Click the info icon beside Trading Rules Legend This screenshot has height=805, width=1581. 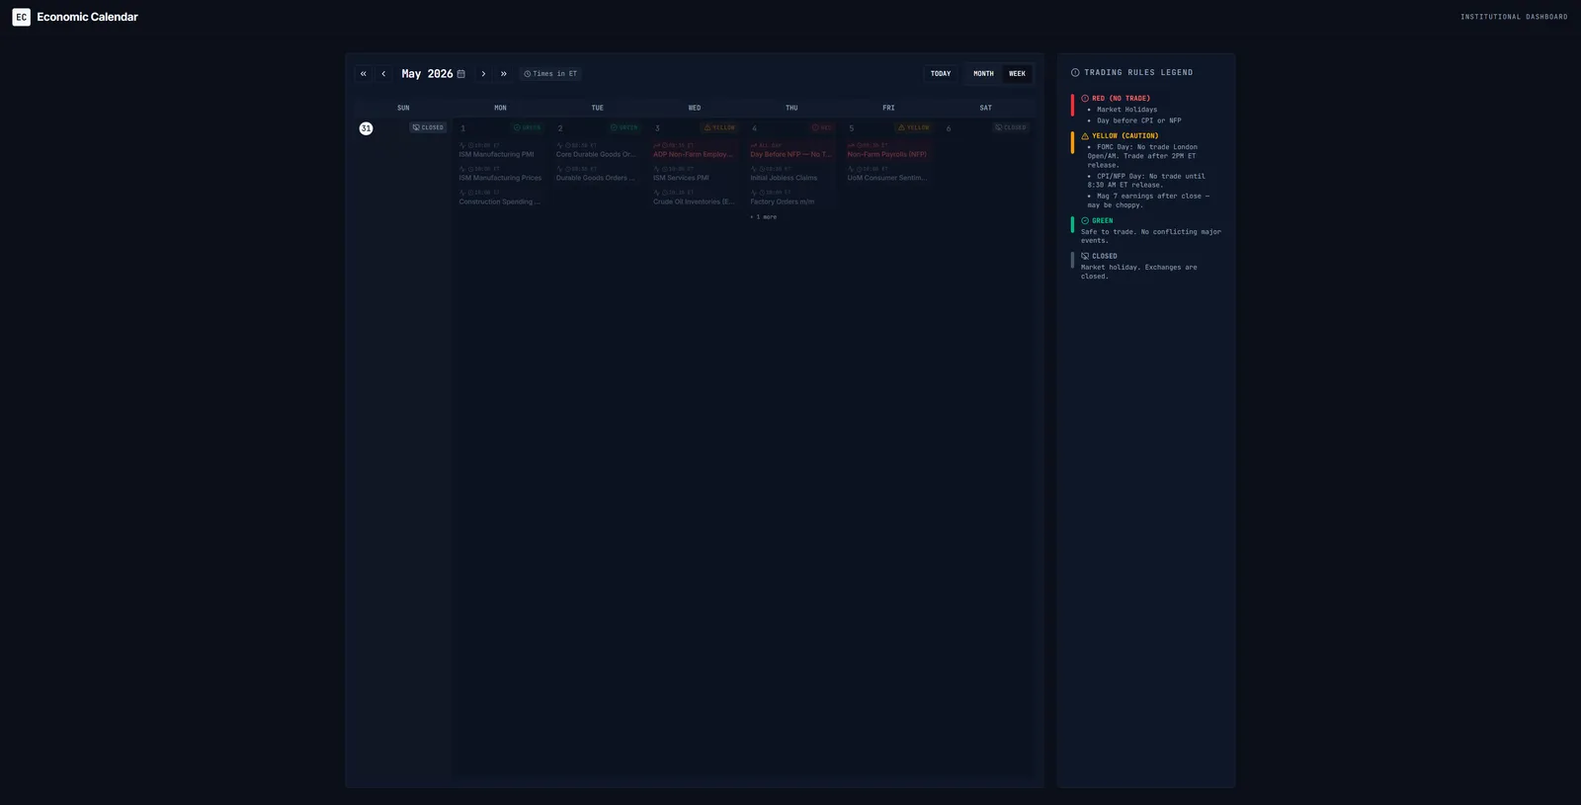(1075, 73)
